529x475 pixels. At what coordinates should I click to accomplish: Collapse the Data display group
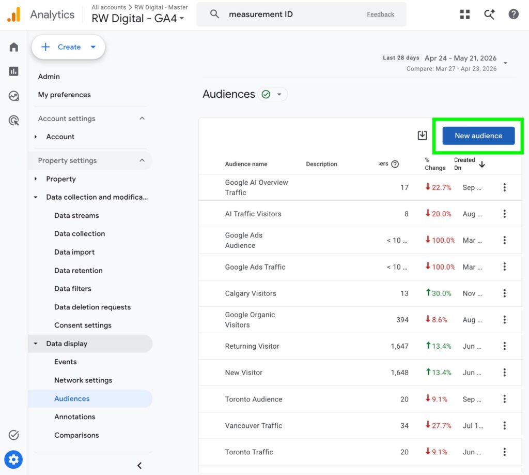point(36,344)
